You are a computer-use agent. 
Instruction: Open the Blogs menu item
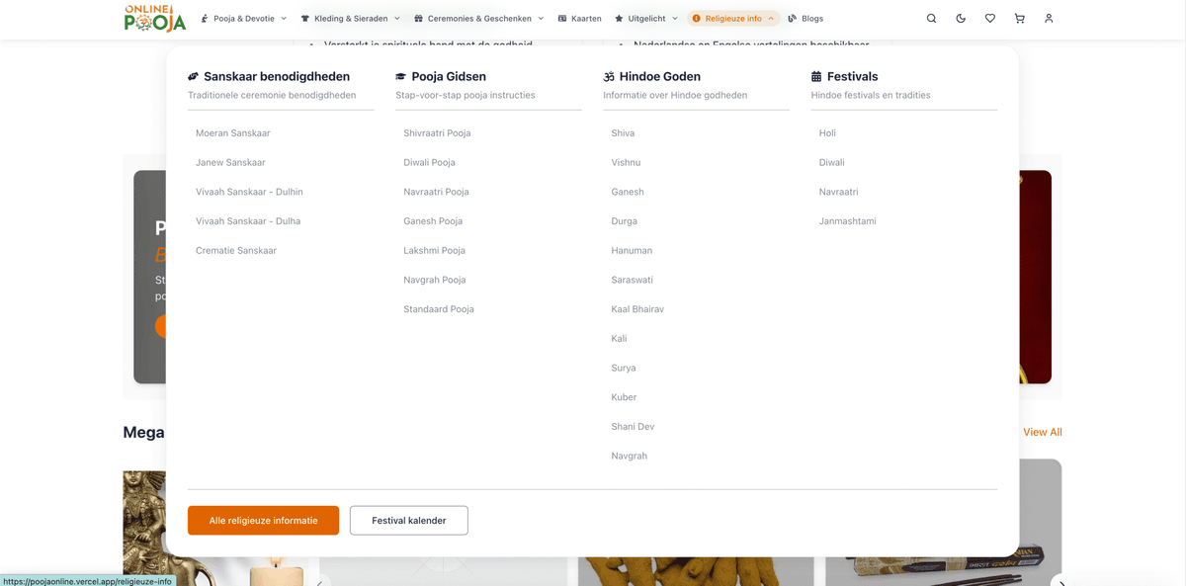pyautogui.click(x=805, y=19)
